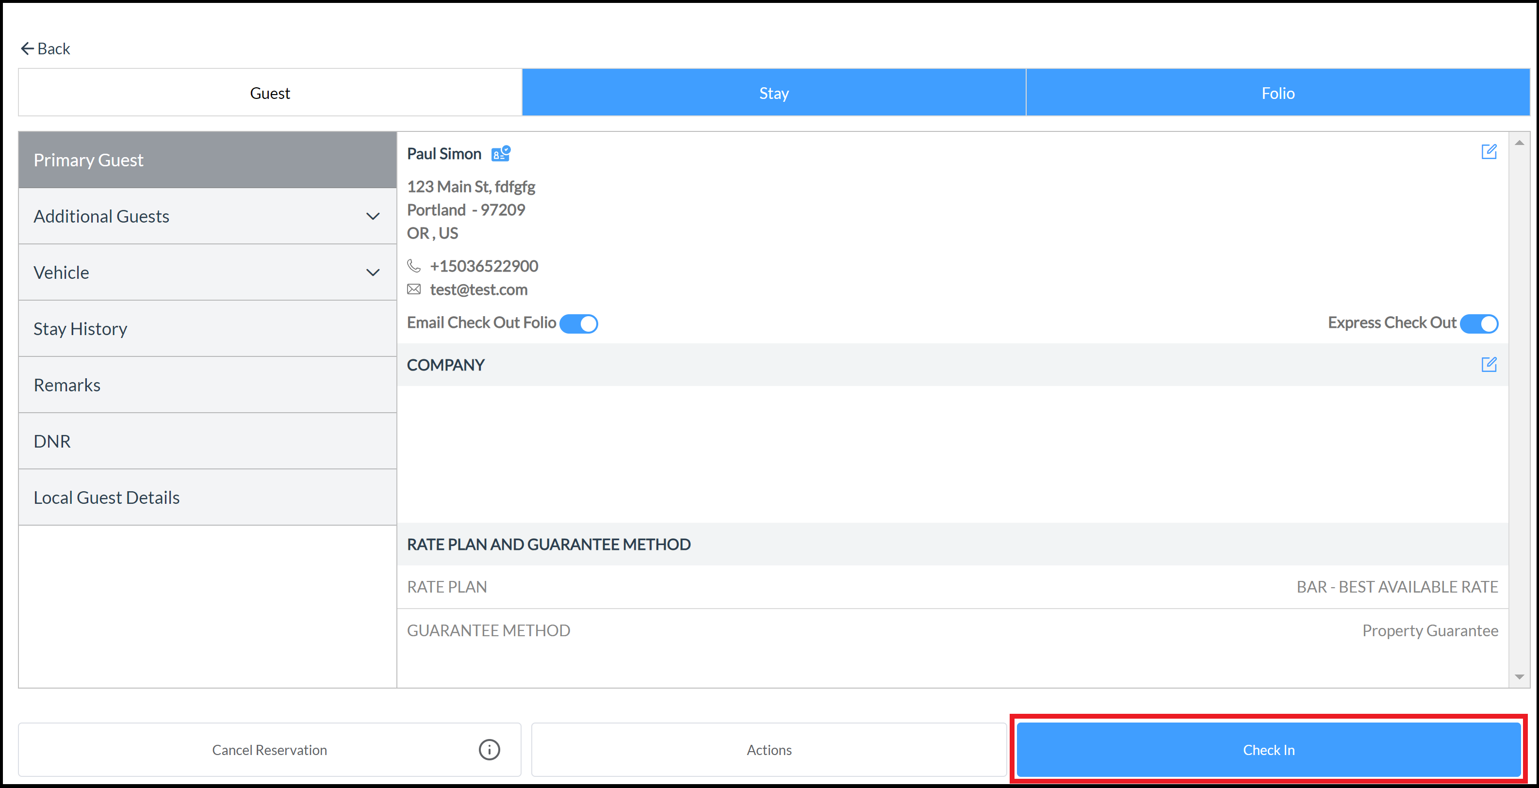1539x788 pixels.
Task: Turn off Express Check Out
Action: coord(1480,323)
